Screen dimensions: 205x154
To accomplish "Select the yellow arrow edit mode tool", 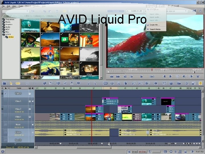I will click(x=11, y=83).
